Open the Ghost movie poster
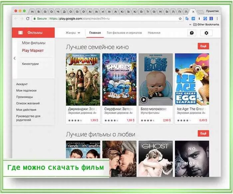Image resolution: width=233 pixels, height=194 pixels. click(x=156, y=159)
